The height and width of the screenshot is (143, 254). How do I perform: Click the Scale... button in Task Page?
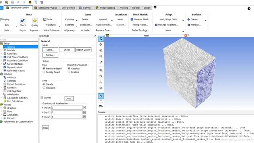point(50,50)
